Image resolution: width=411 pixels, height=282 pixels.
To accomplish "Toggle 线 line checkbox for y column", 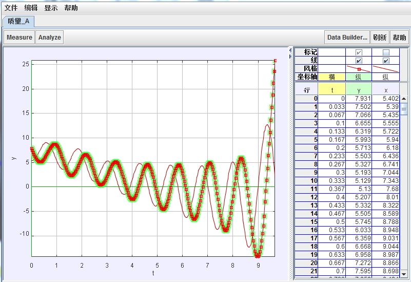I will (x=359, y=61).
